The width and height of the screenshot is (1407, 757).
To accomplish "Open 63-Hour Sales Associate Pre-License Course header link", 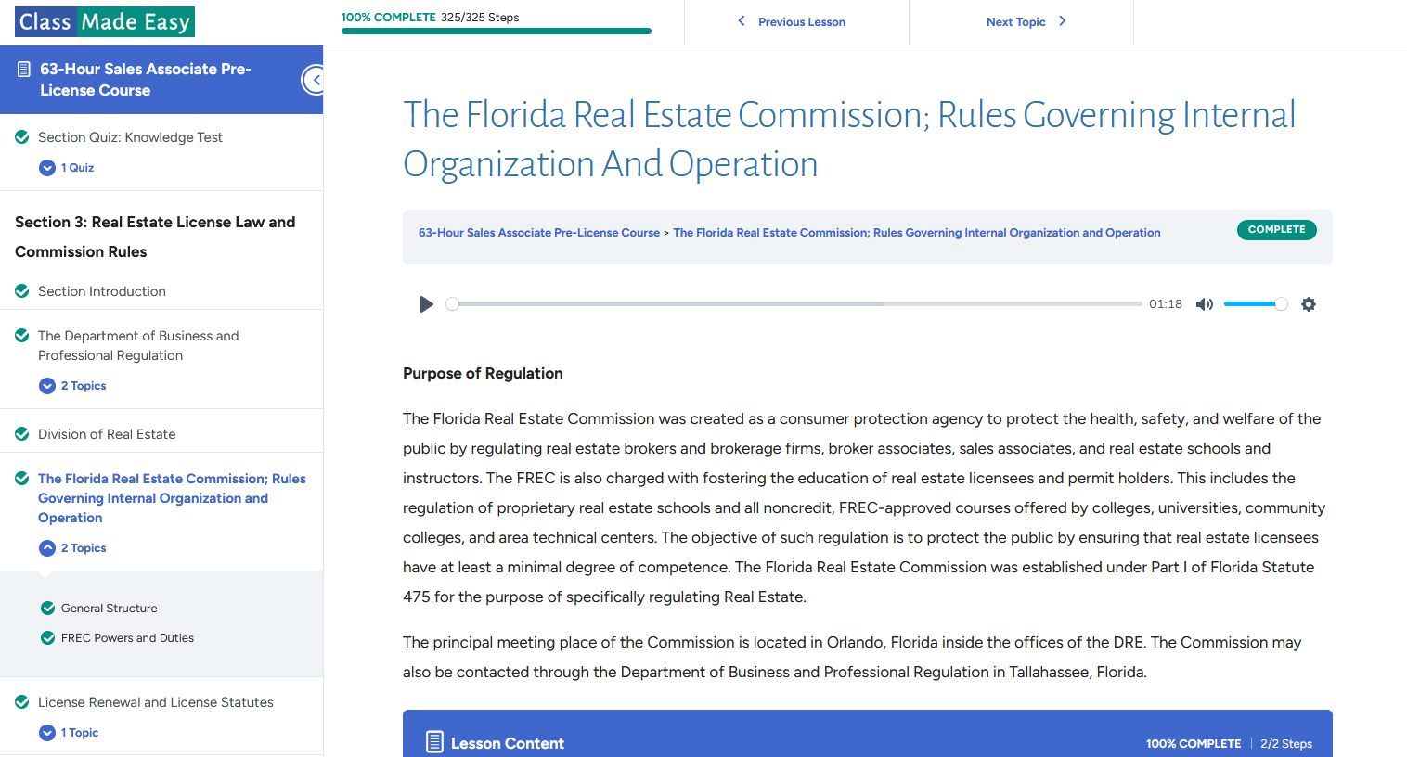I will pyautogui.click(x=145, y=80).
